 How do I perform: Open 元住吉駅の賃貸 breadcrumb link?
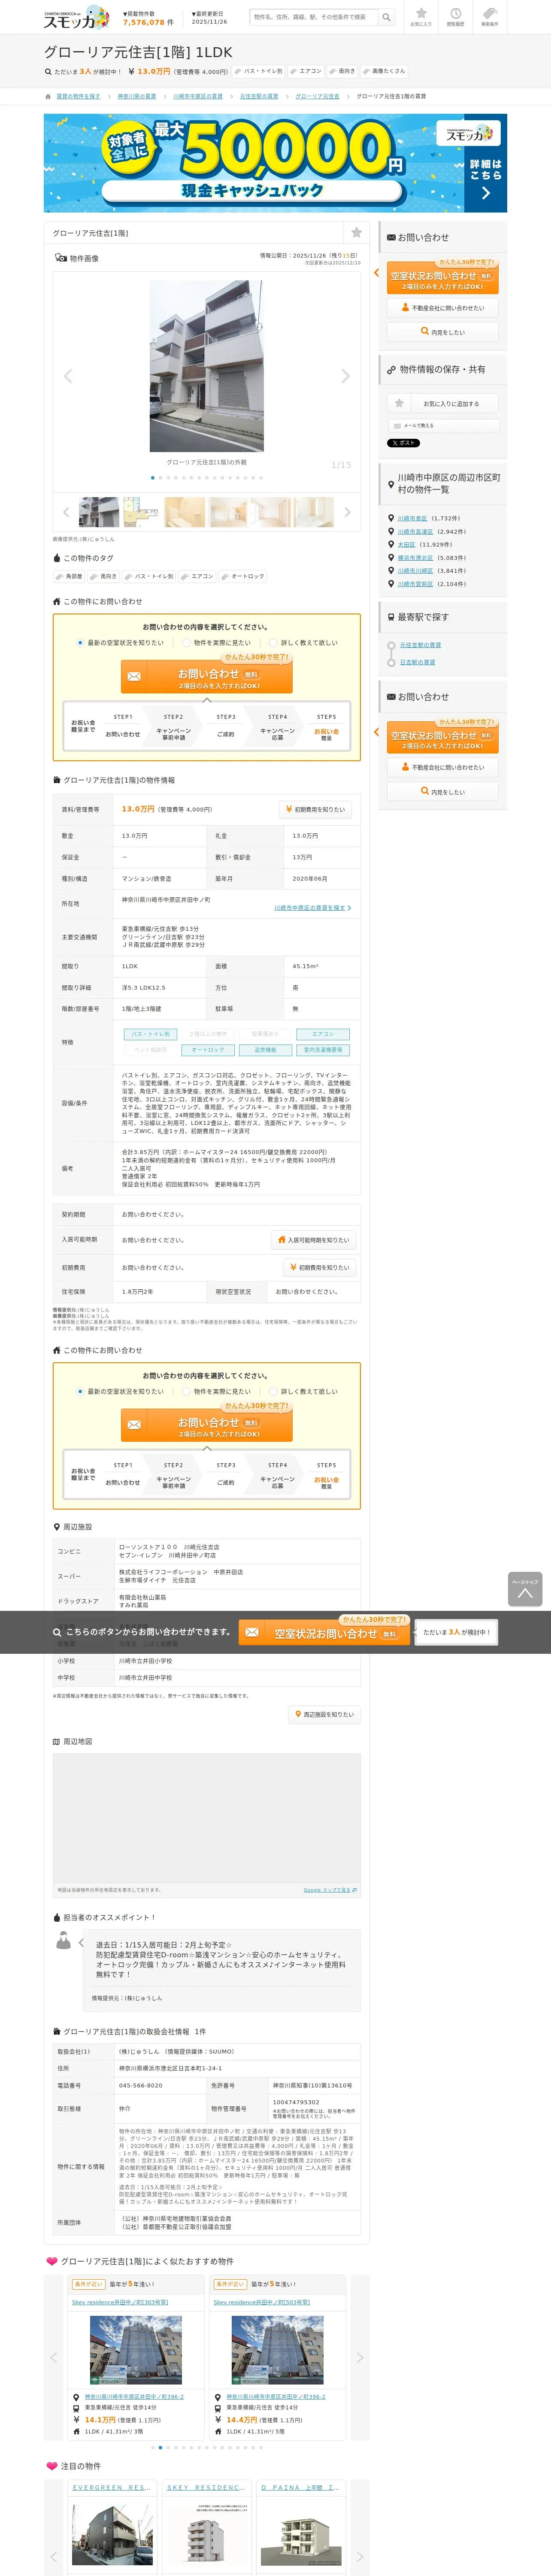click(x=259, y=97)
